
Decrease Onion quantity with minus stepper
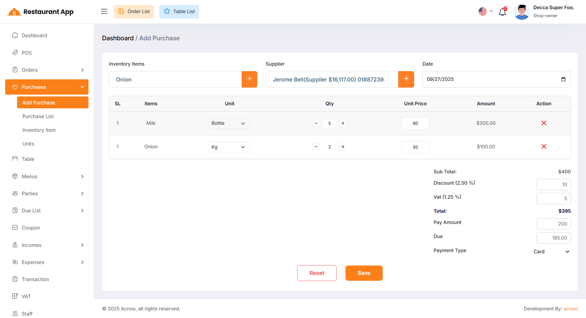316,147
